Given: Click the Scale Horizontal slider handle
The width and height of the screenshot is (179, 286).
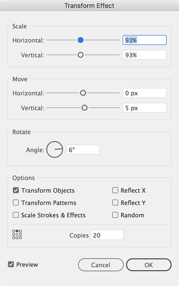Looking at the screenshot, I should tap(81, 40).
